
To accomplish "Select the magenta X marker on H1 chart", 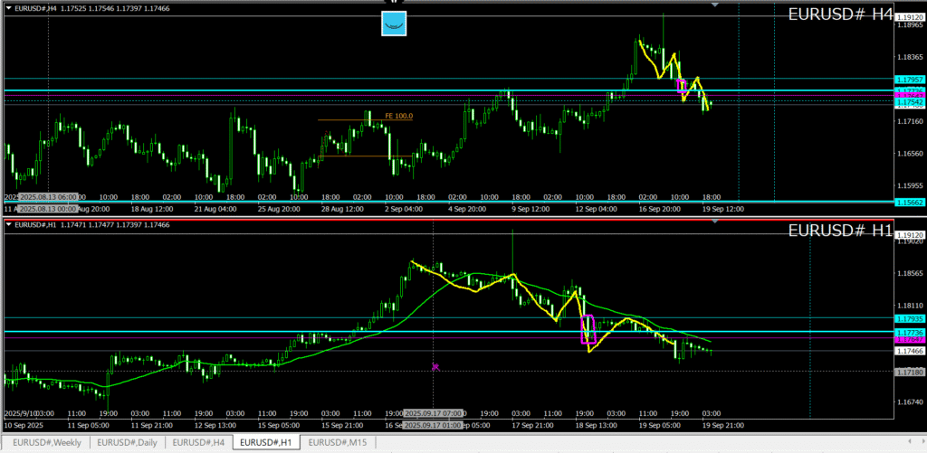I will (435, 367).
